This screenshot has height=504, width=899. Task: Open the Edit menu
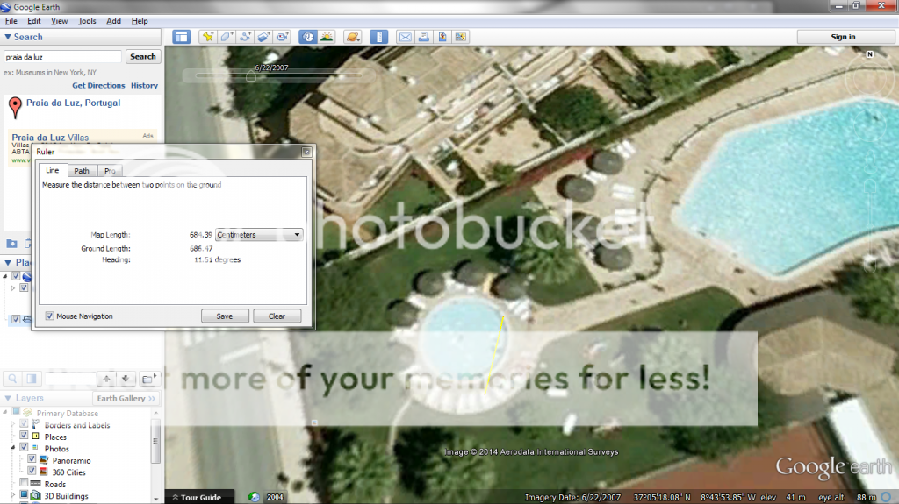(x=34, y=21)
